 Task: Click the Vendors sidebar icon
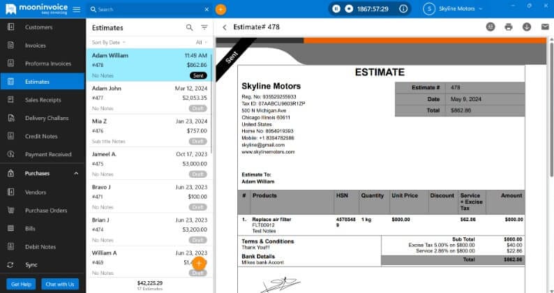(x=11, y=192)
